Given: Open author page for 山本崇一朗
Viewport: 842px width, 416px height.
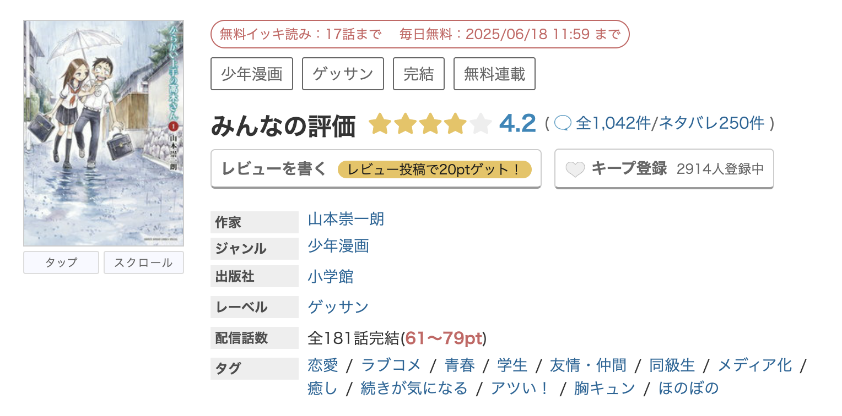Looking at the screenshot, I should 346,219.
